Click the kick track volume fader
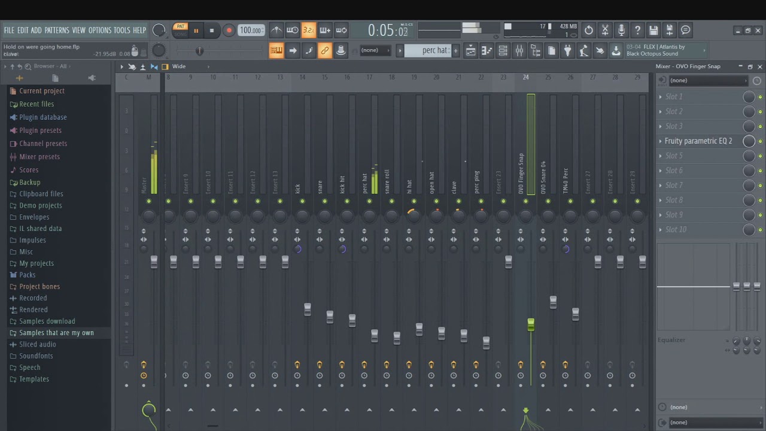Image resolution: width=766 pixels, height=431 pixels. (x=307, y=309)
